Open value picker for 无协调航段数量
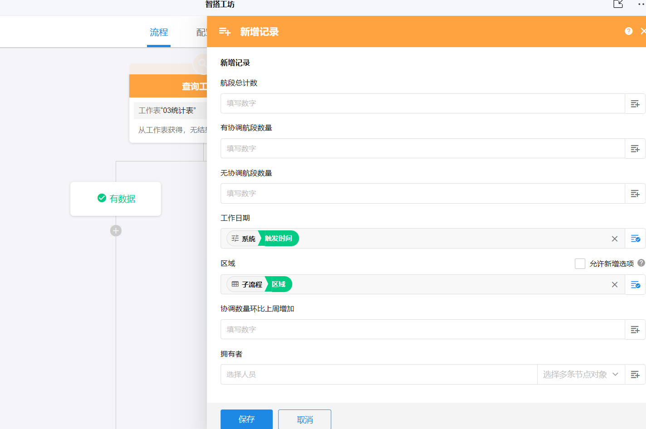The height and width of the screenshot is (429, 646). [x=635, y=193]
